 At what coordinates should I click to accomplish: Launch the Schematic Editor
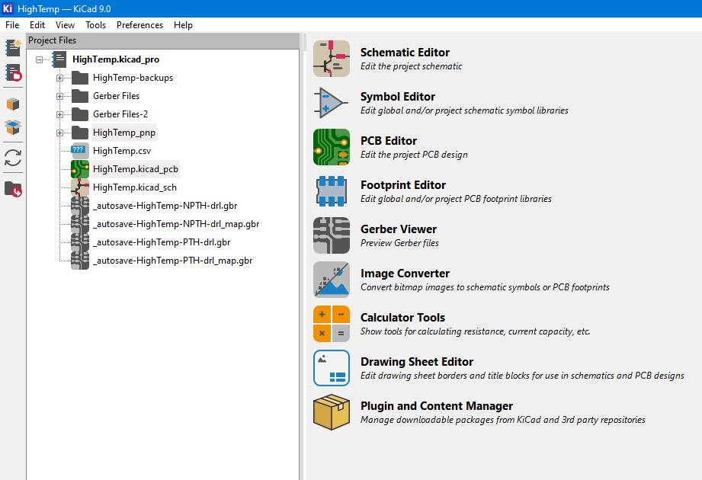332,59
